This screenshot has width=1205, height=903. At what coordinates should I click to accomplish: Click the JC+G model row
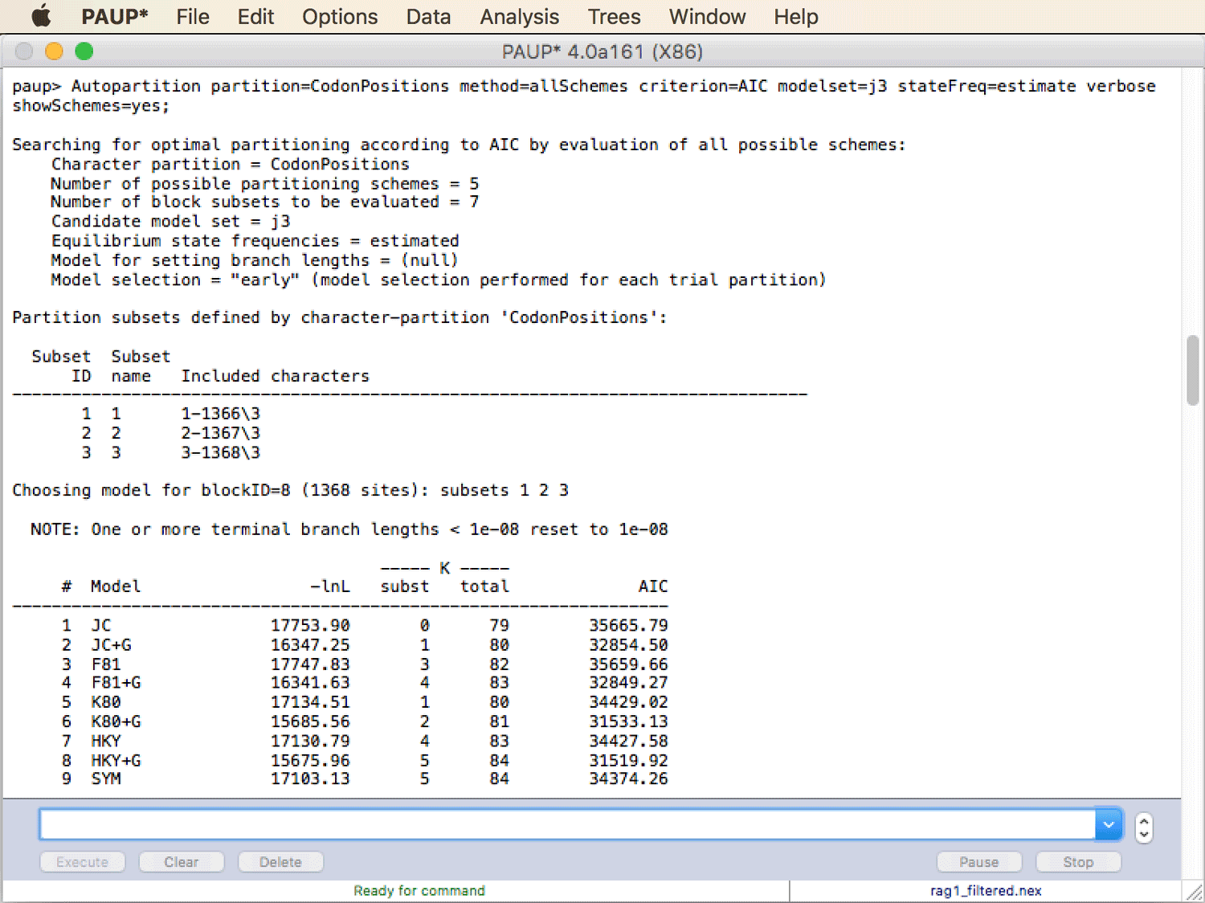click(364, 645)
